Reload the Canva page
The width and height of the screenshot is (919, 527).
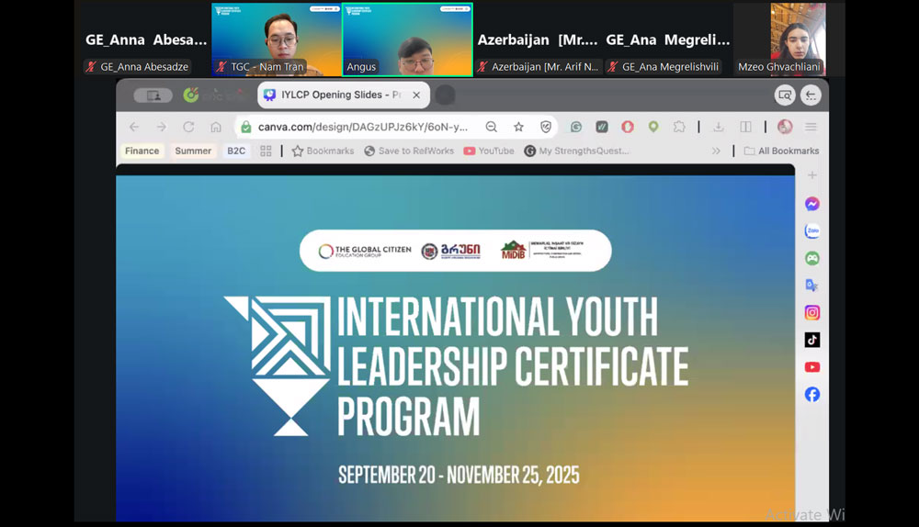(x=188, y=127)
